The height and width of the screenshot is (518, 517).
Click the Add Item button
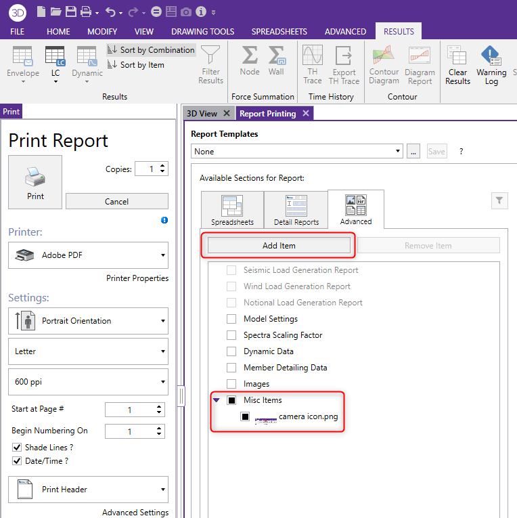coord(279,246)
